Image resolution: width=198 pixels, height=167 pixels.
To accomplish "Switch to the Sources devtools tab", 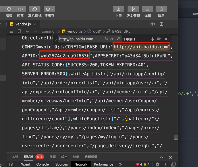I will click(61, 164).
